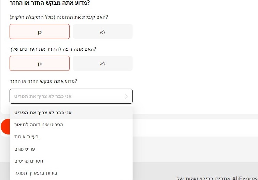The height and width of the screenshot is (180, 258).
Task: Select 'הפריט אינו דומה לתיאור' from list
Action: pyautogui.click(x=39, y=125)
